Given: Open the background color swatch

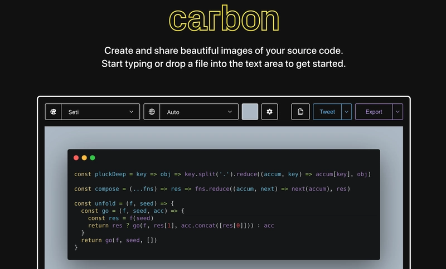Looking at the screenshot, I should pos(250,112).
